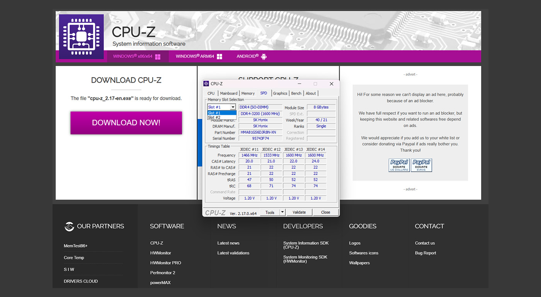This screenshot has height=297, width=541.
Task: Switch to the CPU tab
Action: (x=211, y=93)
